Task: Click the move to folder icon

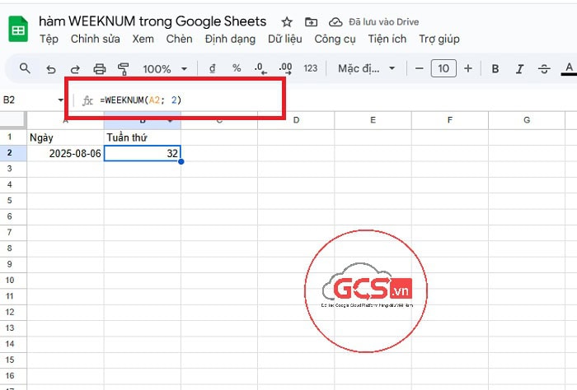Action: pyautogui.click(x=311, y=21)
